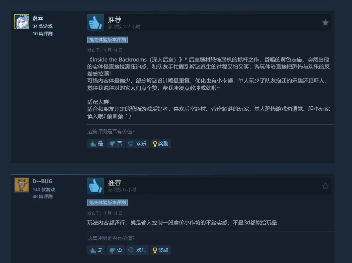
Task: View D--BUG's 48 篇评测 reviews link
Action: click(42, 197)
